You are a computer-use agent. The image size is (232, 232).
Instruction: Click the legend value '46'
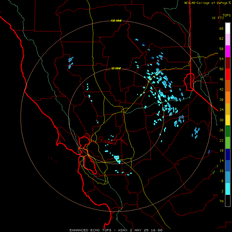coord(221,79)
